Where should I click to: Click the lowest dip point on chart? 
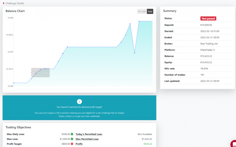[134, 53]
